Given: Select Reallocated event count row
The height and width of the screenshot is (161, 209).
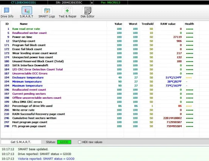Looking at the screenshot, I should [x=100, y=90].
